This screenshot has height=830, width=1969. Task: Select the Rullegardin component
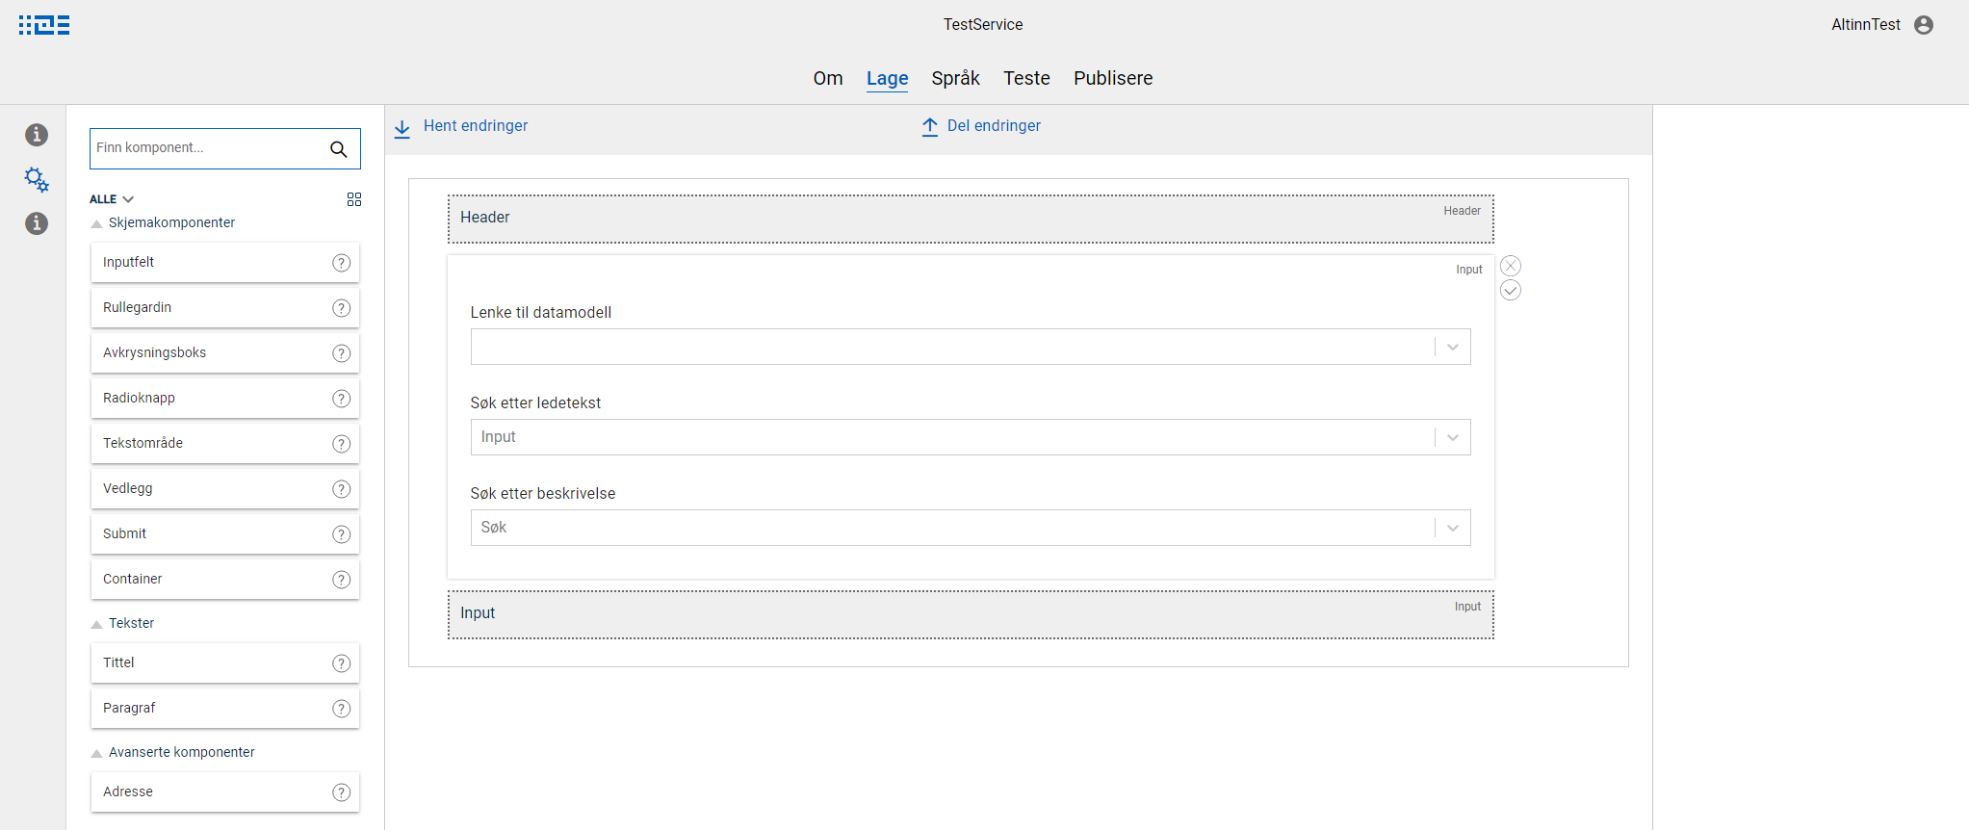coord(225,308)
